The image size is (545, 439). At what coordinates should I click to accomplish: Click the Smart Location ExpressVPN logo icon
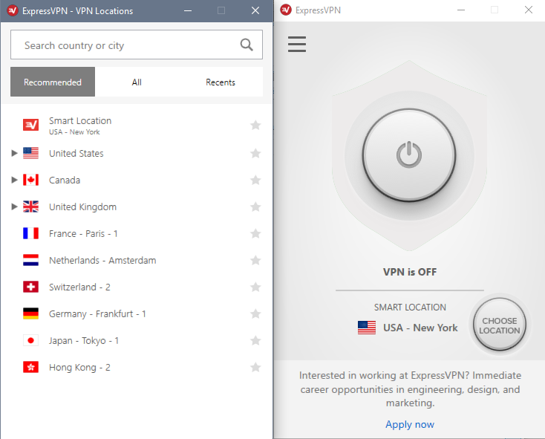[x=30, y=125]
